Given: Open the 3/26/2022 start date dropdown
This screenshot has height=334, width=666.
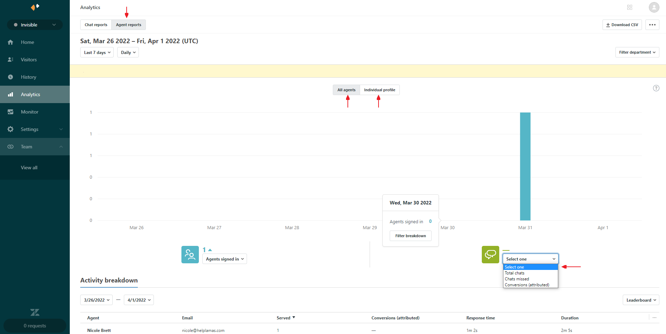Looking at the screenshot, I should click(97, 300).
